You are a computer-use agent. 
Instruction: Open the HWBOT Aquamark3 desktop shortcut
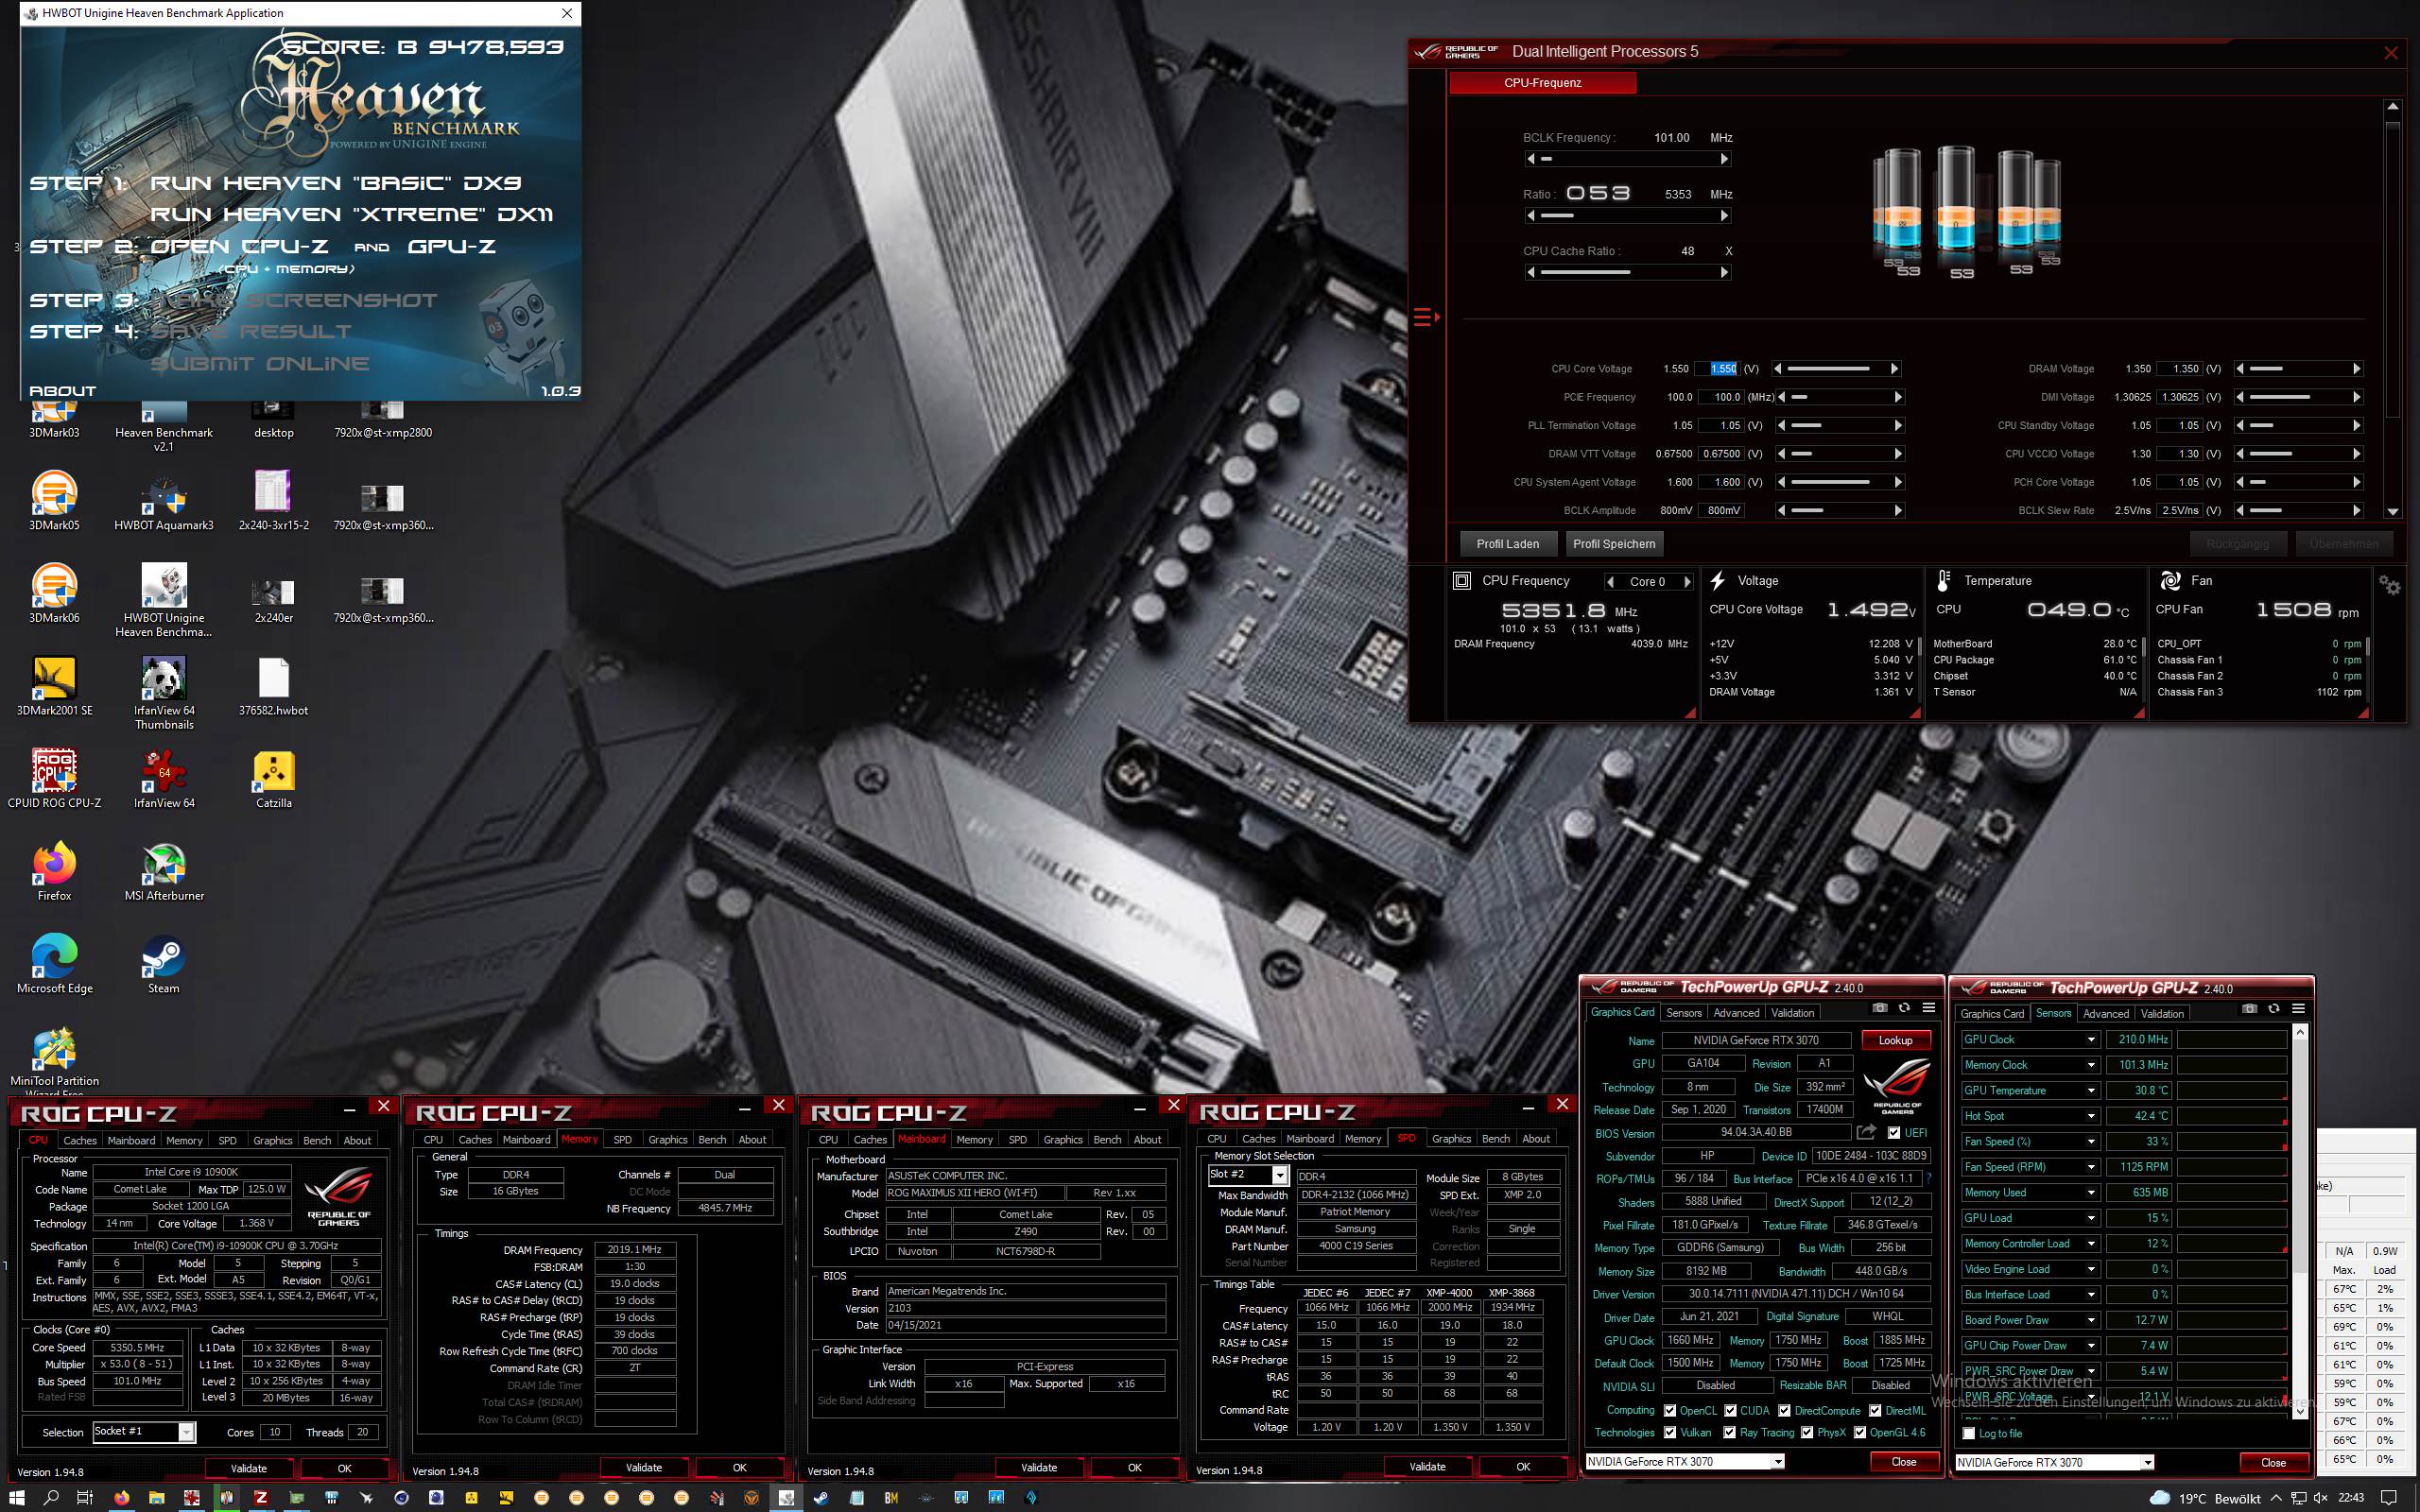(164, 500)
